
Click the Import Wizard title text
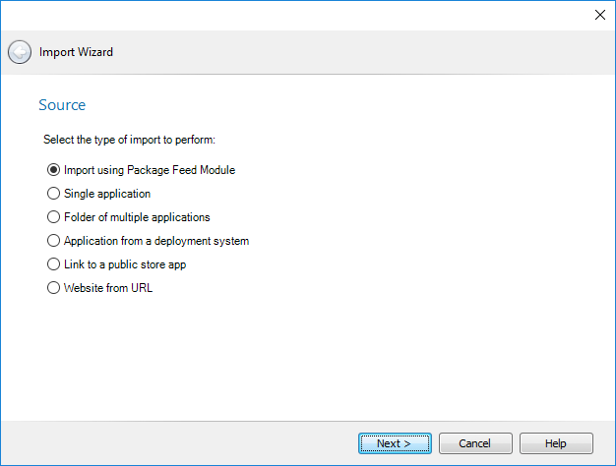coord(76,52)
